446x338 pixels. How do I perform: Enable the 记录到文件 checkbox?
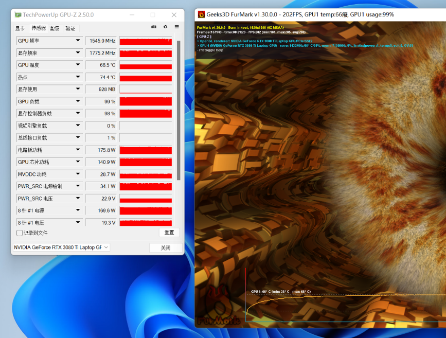coord(20,233)
